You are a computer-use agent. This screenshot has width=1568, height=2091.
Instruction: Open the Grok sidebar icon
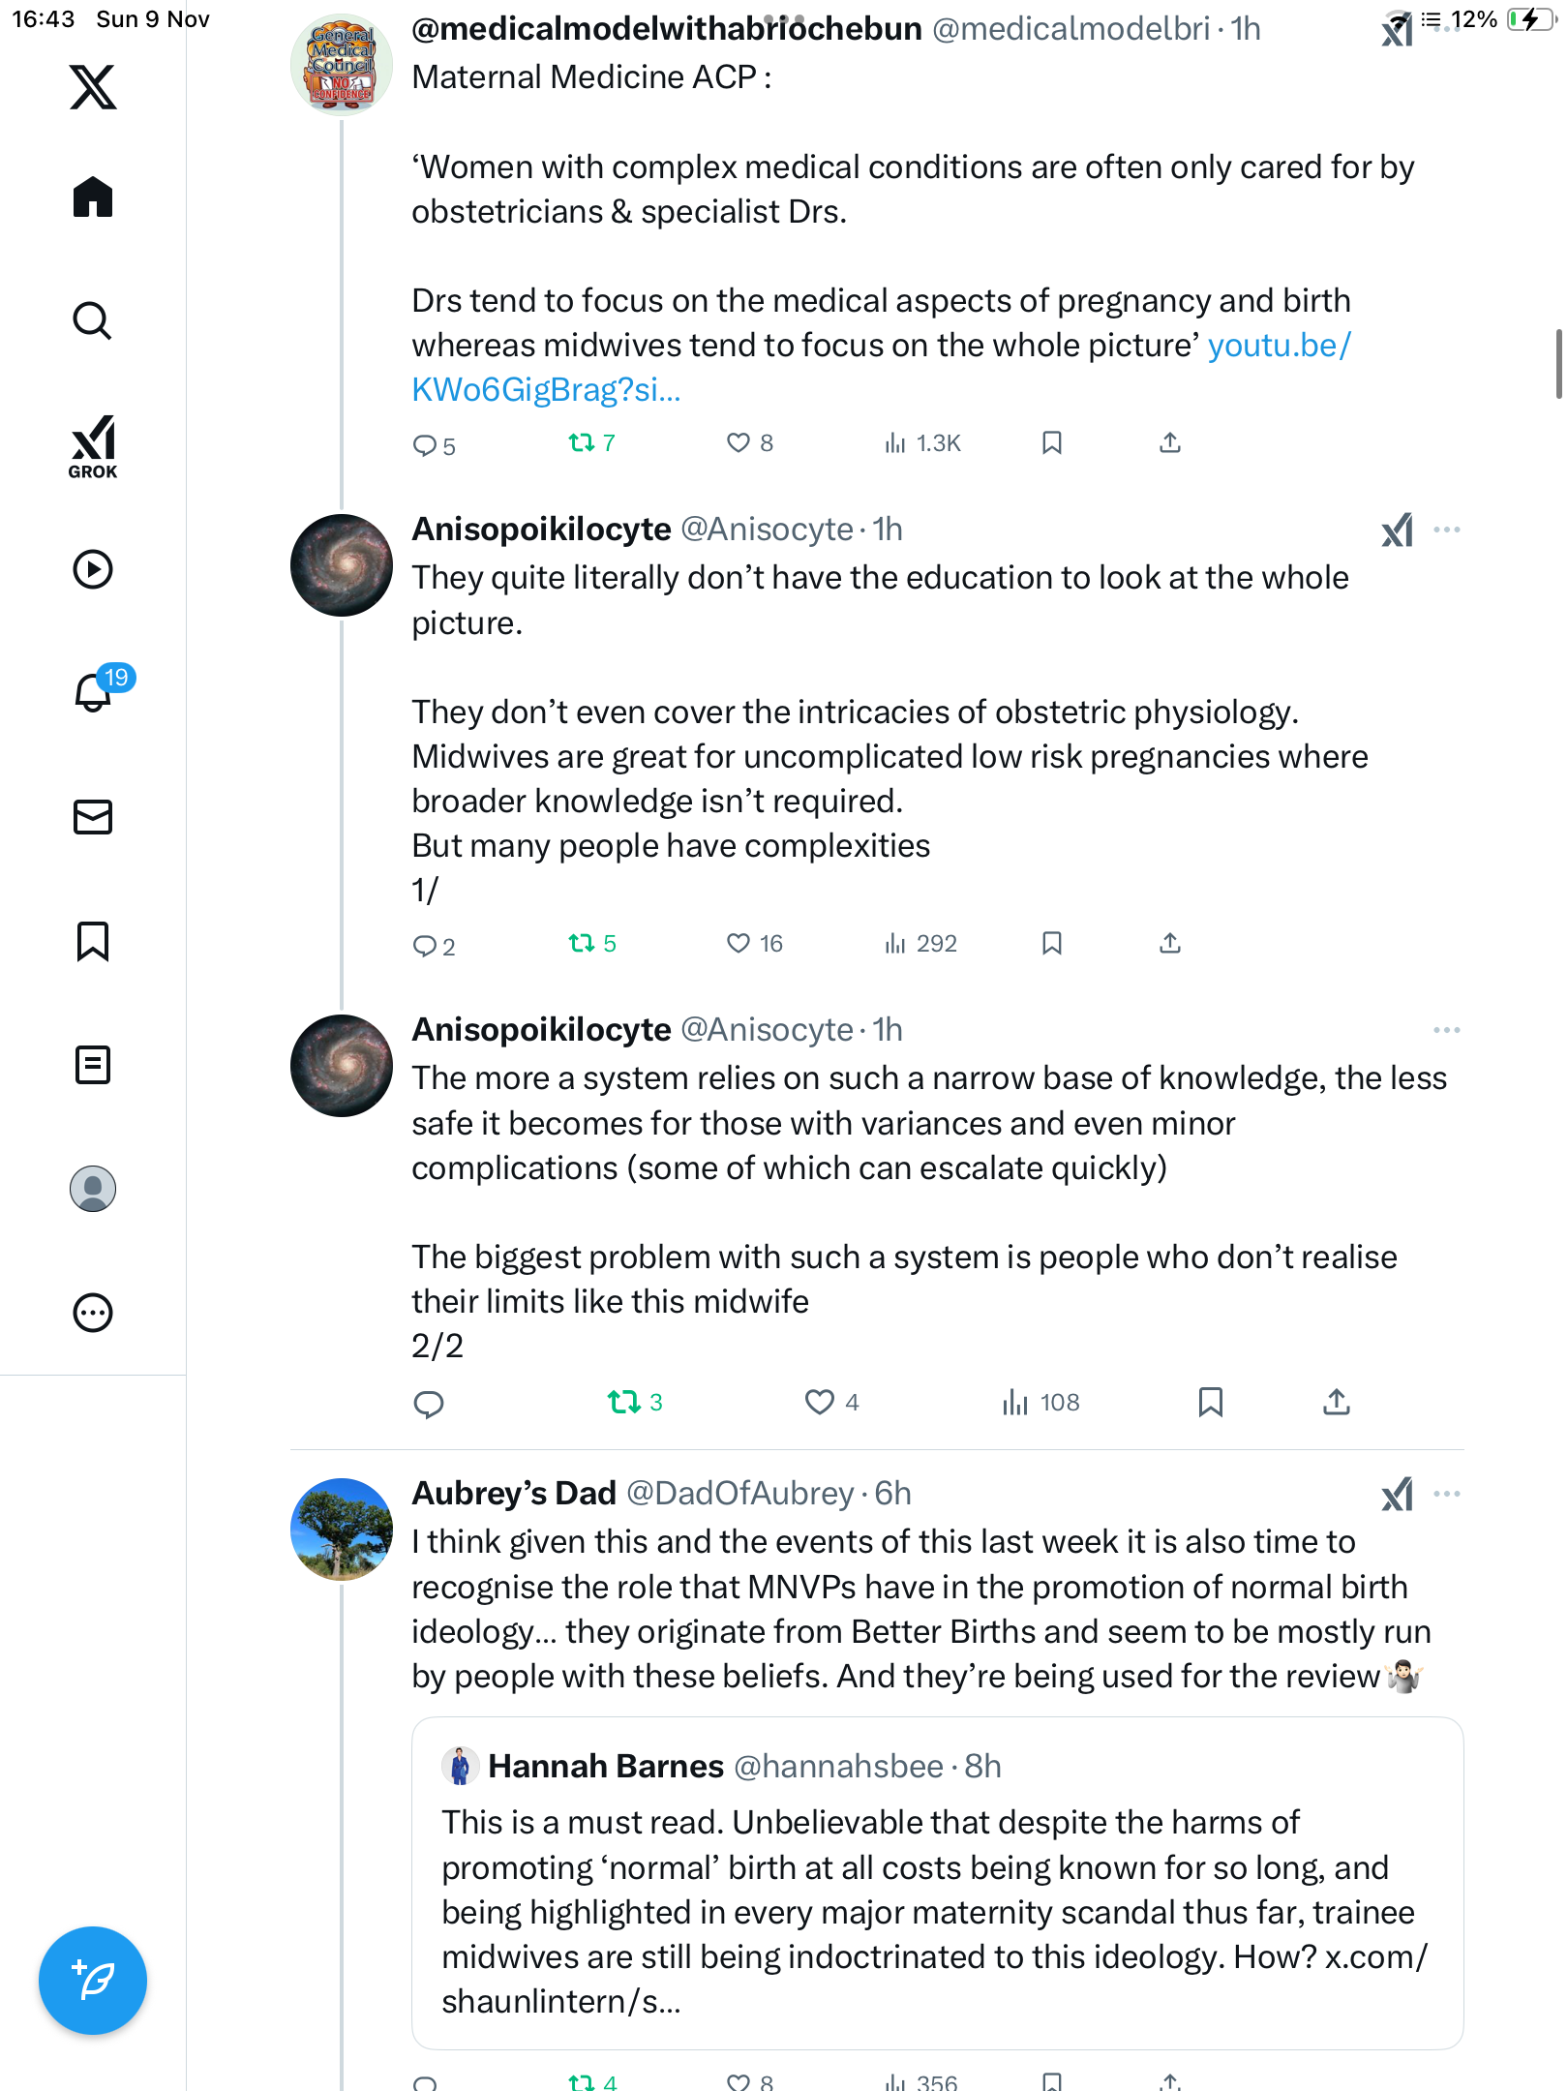coord(93,446)
